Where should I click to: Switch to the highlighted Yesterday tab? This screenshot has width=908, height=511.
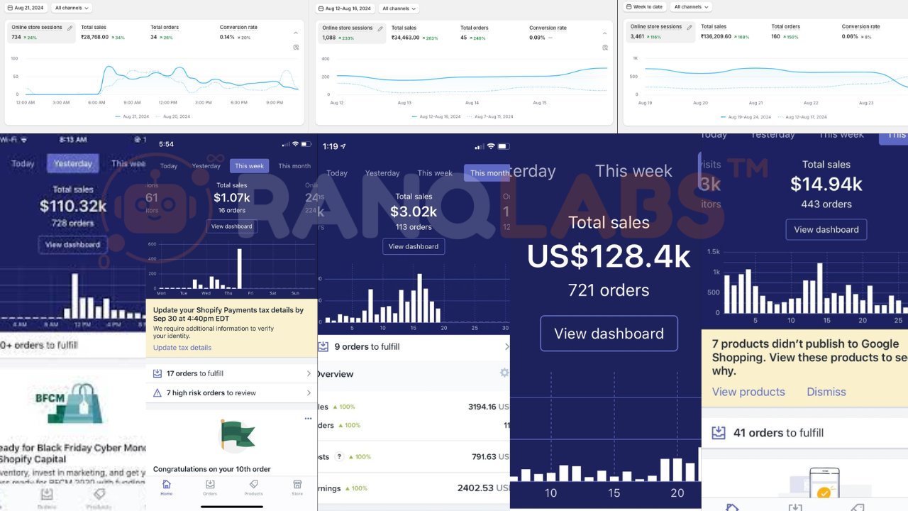pos(73,163)
